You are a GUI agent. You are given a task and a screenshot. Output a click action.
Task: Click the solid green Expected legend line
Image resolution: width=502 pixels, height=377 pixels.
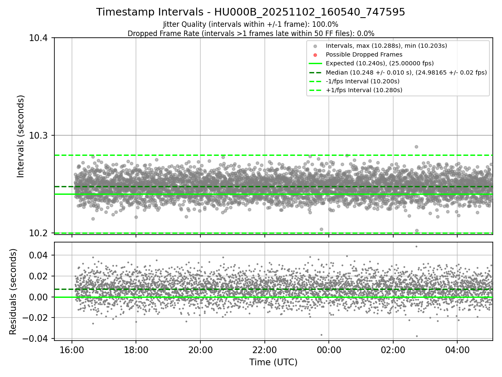(315, 64)
